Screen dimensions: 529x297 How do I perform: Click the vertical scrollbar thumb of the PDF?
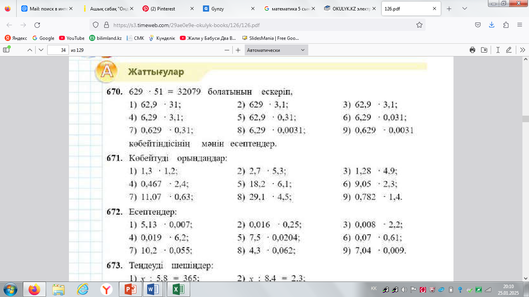pos(526,119)
